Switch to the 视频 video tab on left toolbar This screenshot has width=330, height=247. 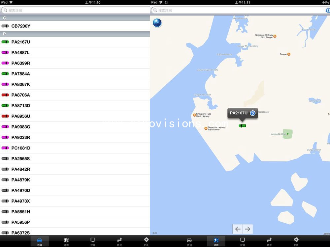click(93, 241)
